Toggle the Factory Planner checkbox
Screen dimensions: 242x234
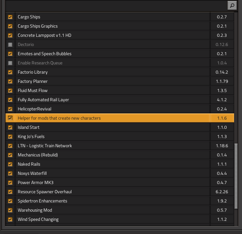point(10,81)
